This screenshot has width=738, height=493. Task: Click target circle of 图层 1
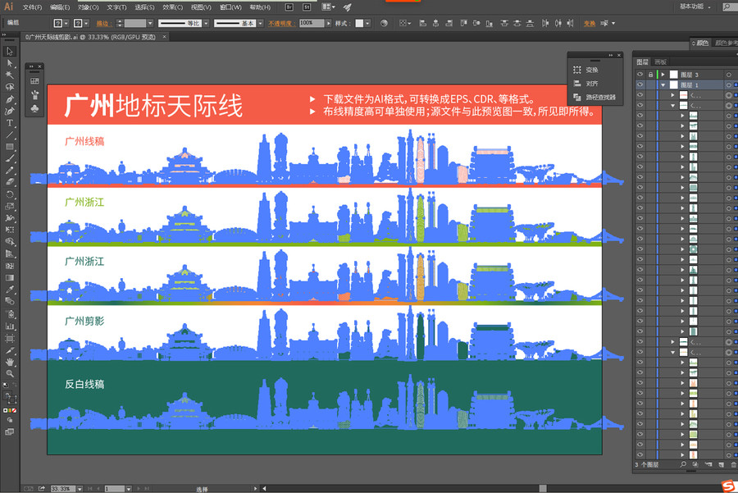(x=729, y=84)
